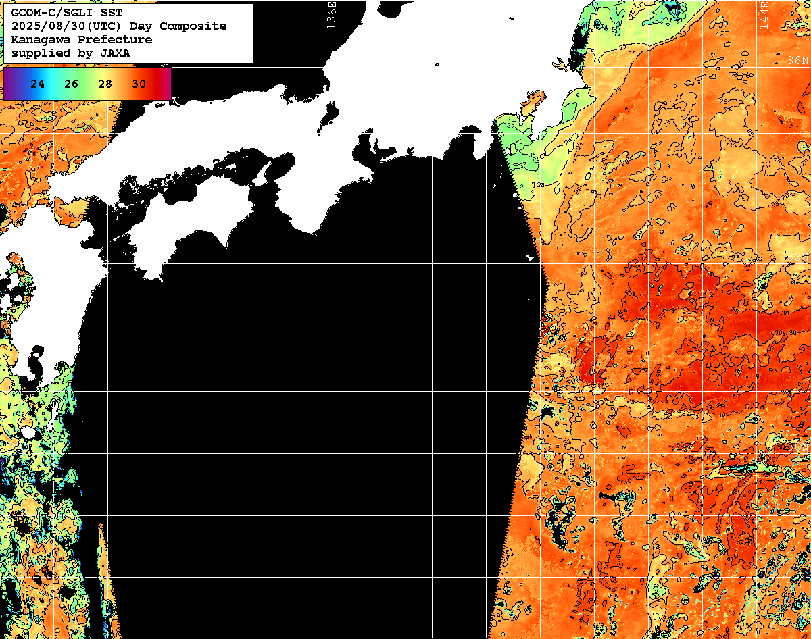The width and height of the screenshot is (811, 639).
Task: Click the '2025/08/30(UTC) Day Composite' date line
Action: (119, 26)
